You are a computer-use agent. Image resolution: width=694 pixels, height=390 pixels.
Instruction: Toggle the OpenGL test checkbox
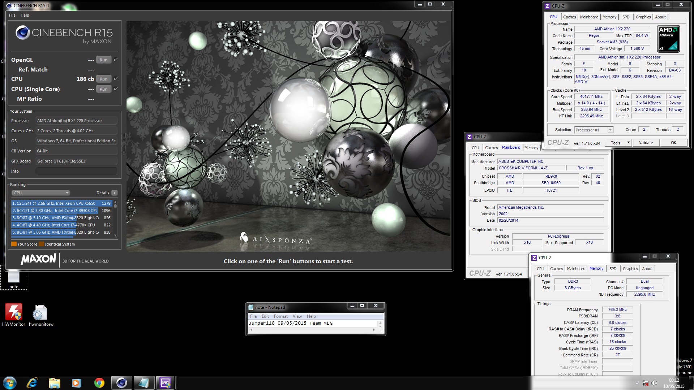[x=116, y=60]
